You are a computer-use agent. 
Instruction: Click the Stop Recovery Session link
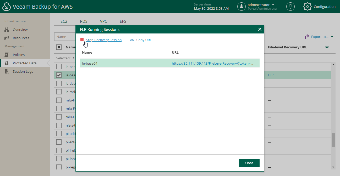click(x=104, y=40)
